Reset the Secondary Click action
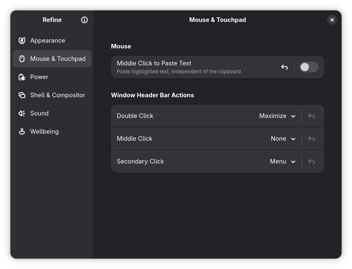The image size is (352, 269). (311, 161)
